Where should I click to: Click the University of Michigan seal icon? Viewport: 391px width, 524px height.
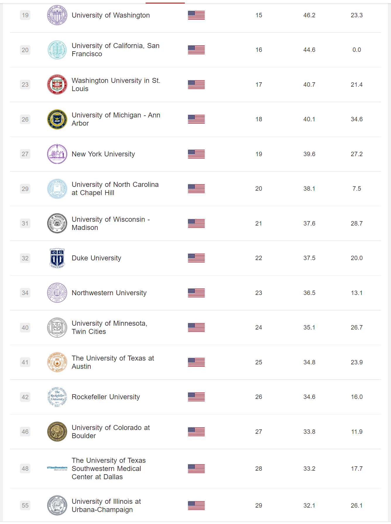coord(57,119)
